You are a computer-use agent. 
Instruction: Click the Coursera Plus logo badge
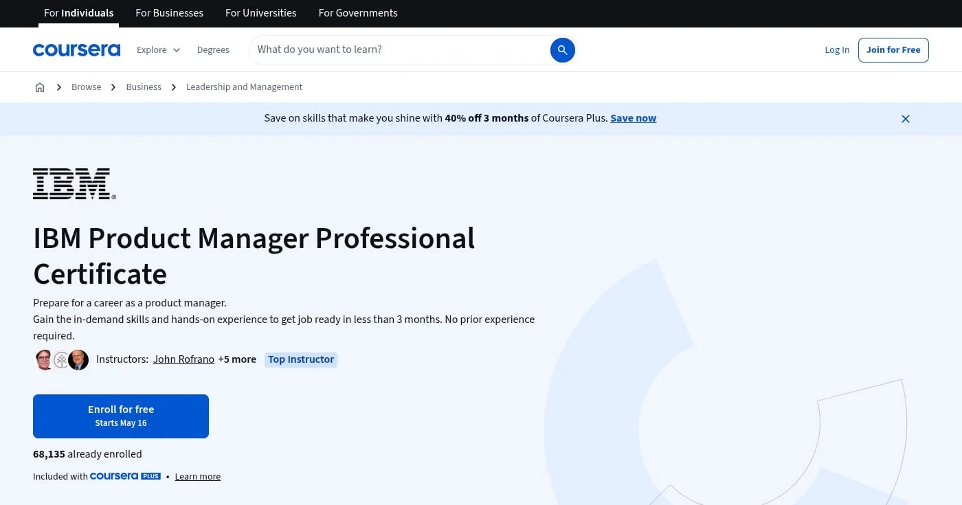coord(125,476)
